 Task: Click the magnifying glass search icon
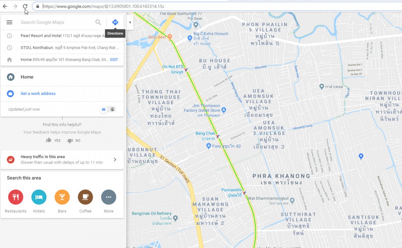[x=98, y=22]
